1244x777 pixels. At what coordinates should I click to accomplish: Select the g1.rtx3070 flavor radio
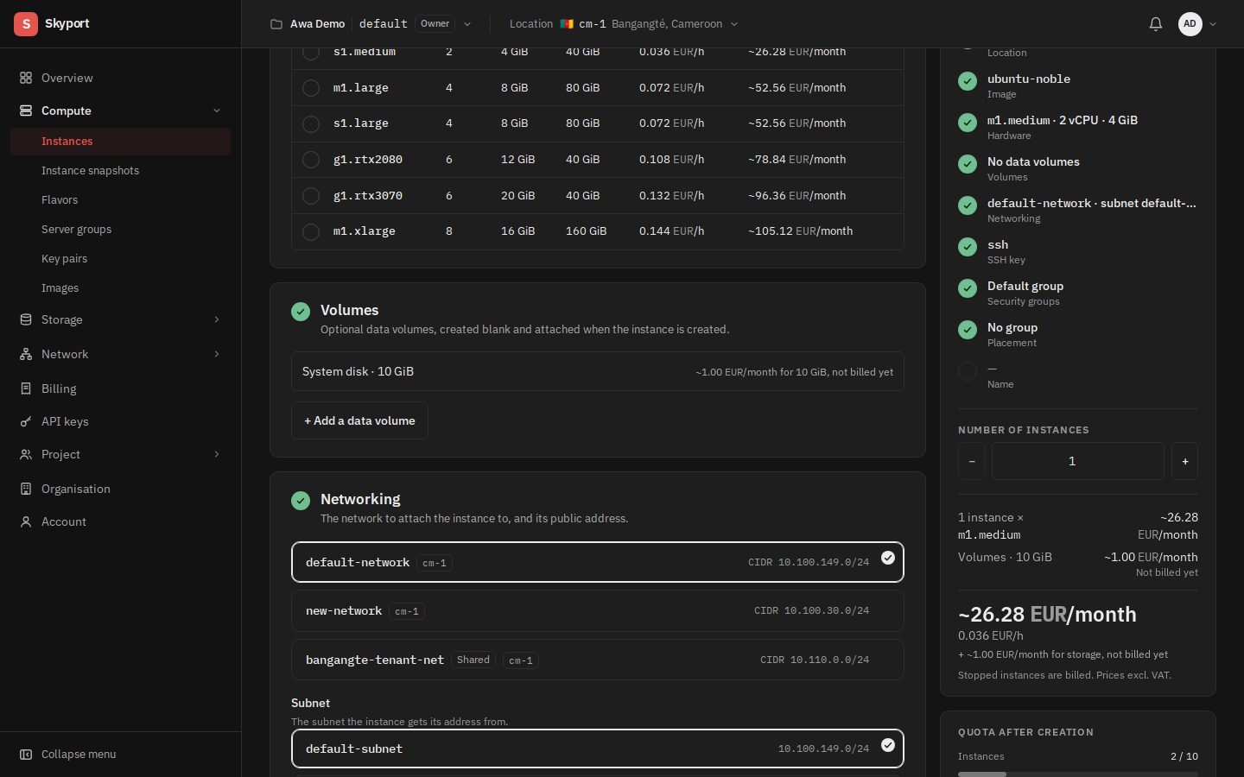point(311,196)
